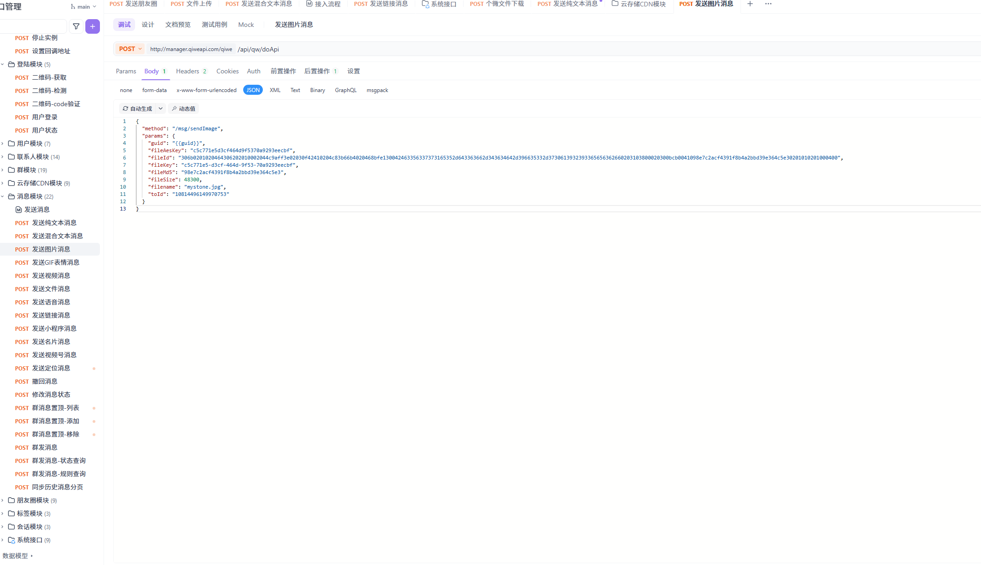981x565 pixels.
Task: Click the purple plus add button
Action: (93, 26)
